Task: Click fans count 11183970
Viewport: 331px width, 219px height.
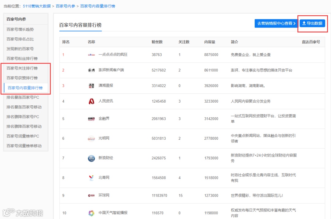Action: 159,196
